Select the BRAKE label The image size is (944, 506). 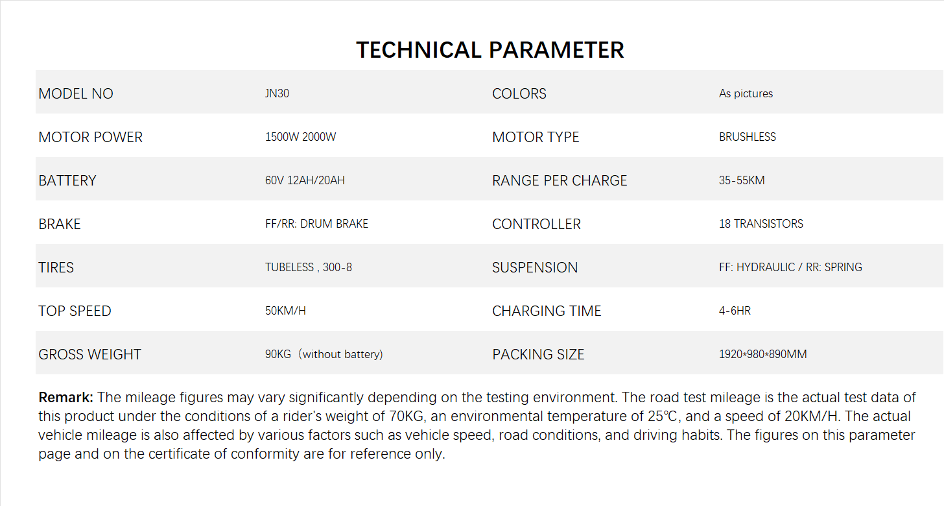60,224
